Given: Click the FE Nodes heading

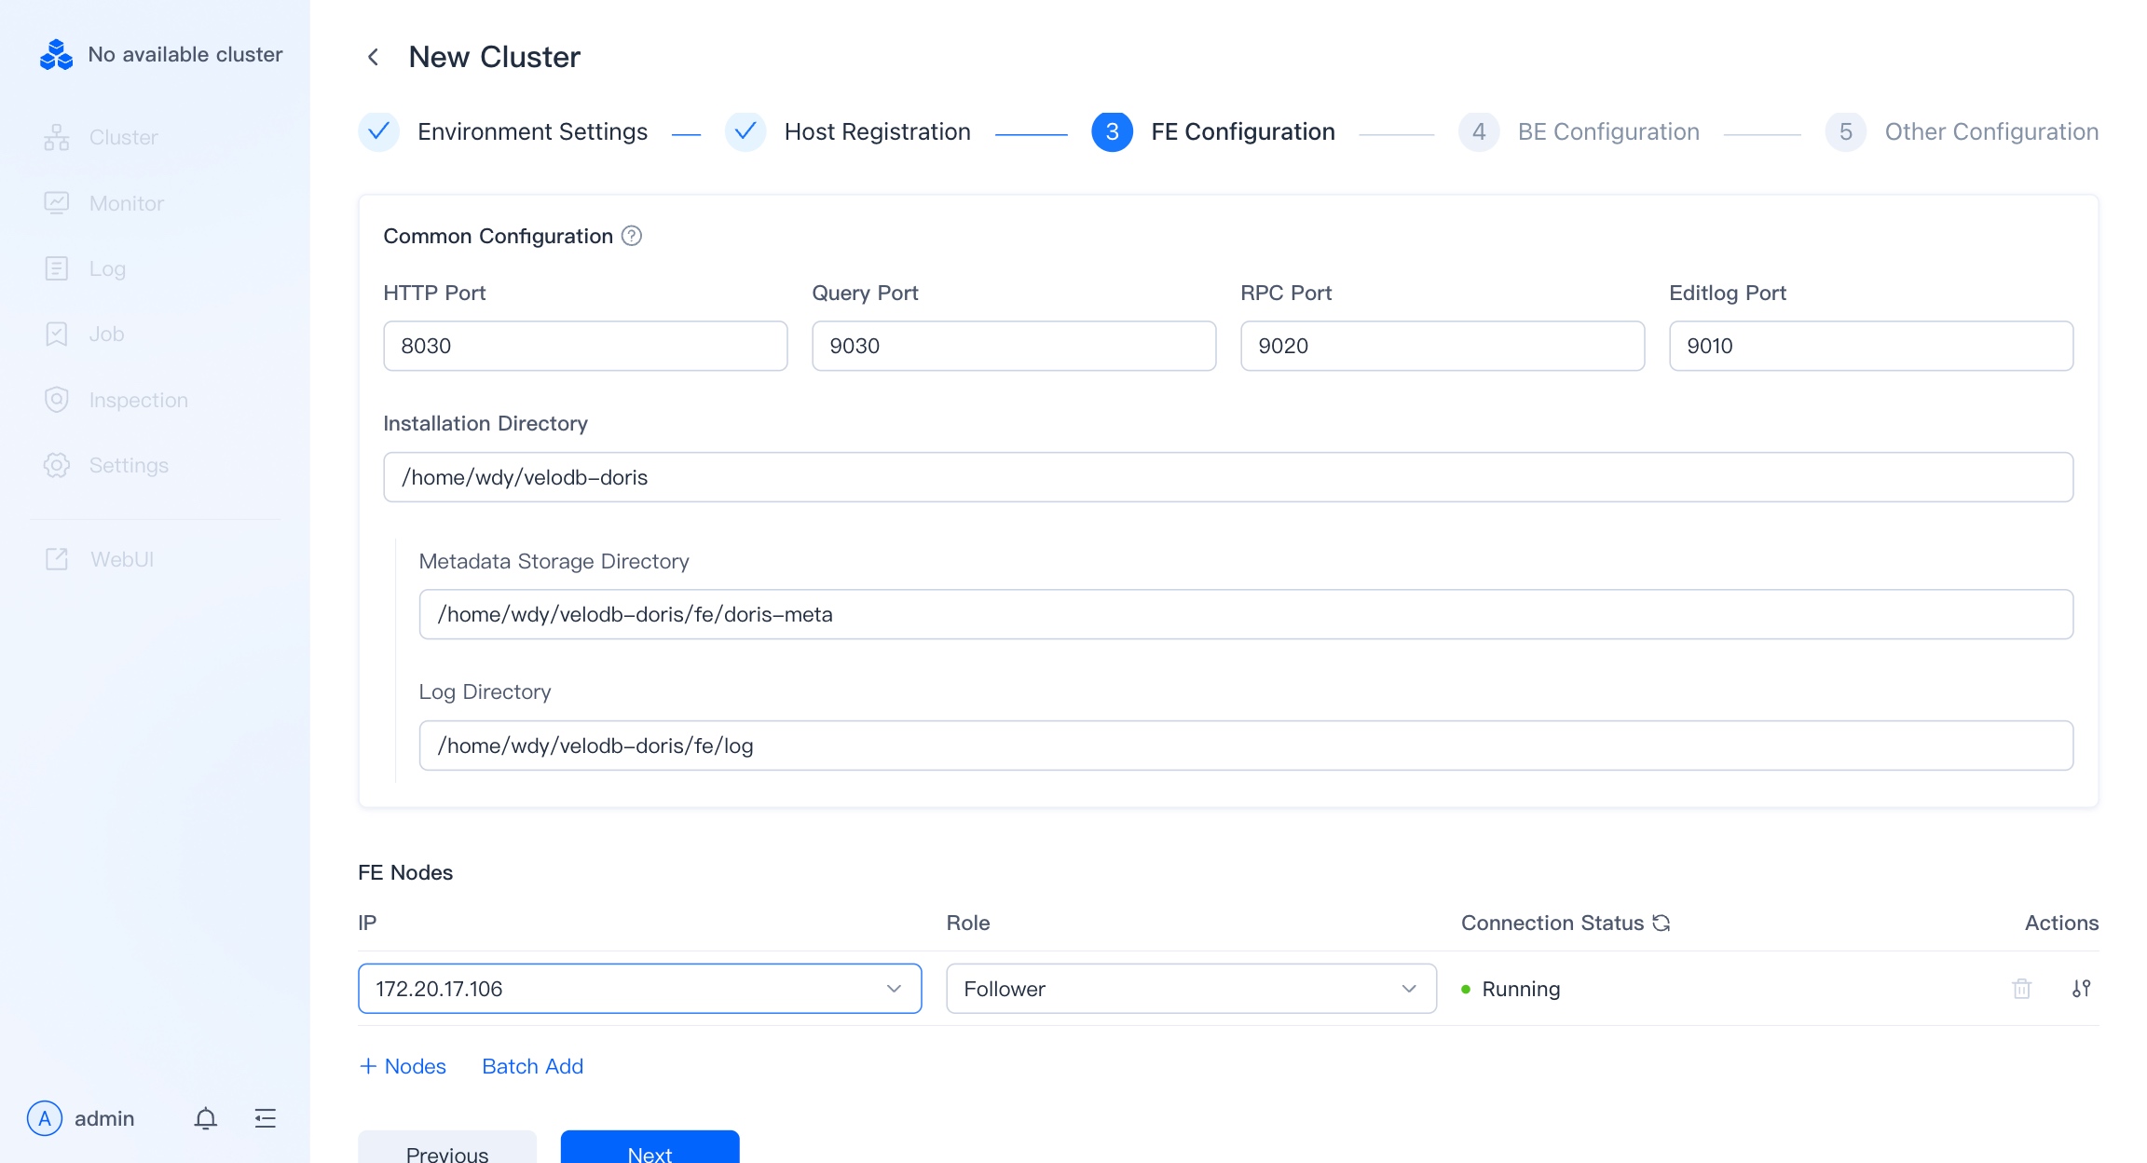Looking at the screenshot, I should tap(405, 872).
